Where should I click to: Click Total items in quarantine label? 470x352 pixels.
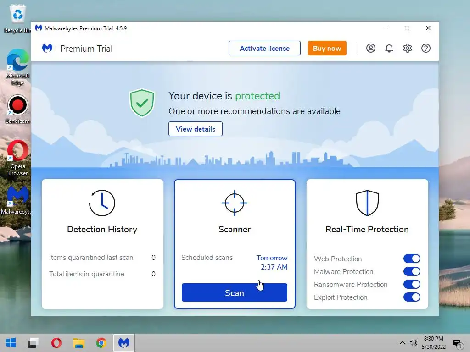(x=87, y=274)
